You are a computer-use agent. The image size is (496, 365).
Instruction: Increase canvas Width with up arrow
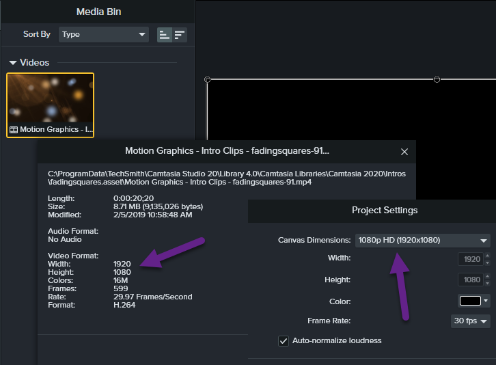coord(486,256)
